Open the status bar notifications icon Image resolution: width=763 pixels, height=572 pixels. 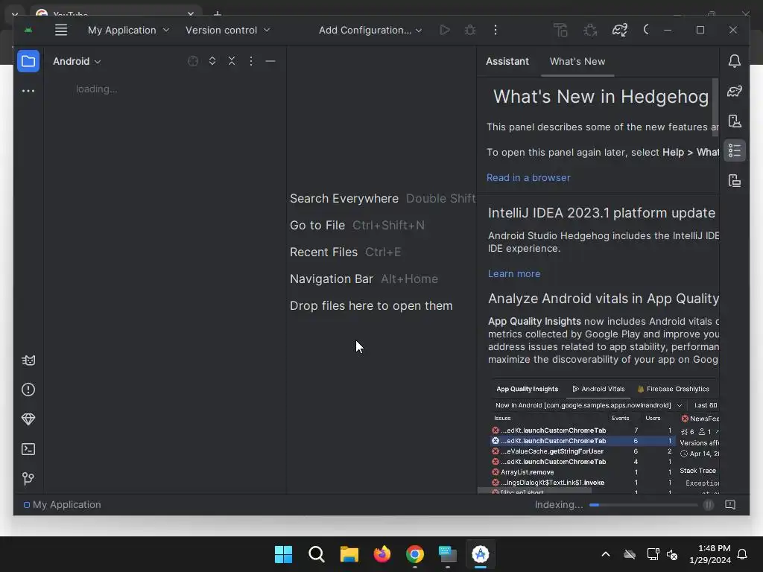tap(730, 505)
